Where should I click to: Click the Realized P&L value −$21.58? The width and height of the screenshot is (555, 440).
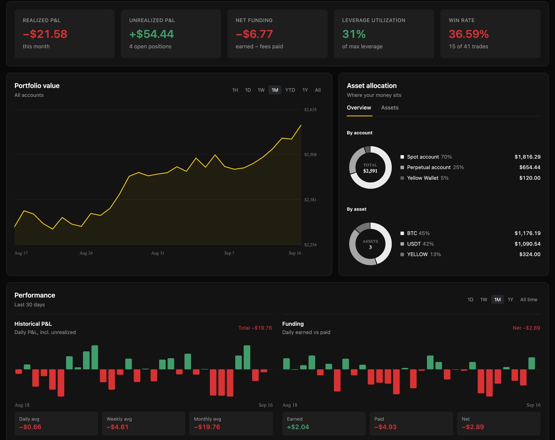[45, 34]
